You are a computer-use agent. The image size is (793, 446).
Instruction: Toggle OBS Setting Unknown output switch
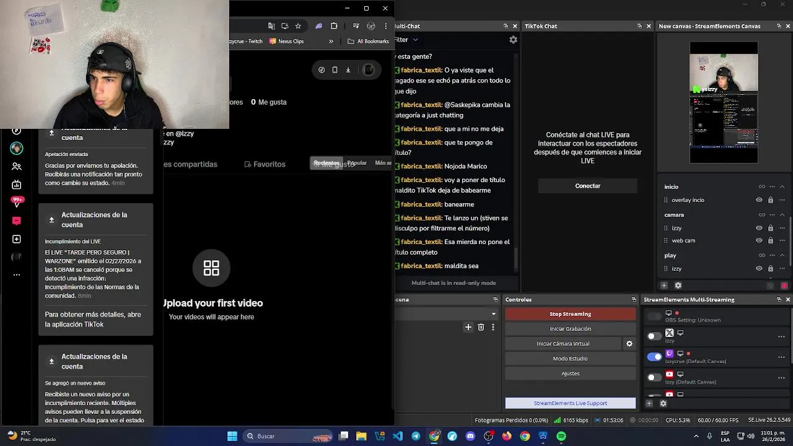tap(654, 317)
